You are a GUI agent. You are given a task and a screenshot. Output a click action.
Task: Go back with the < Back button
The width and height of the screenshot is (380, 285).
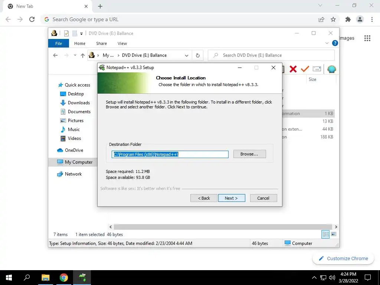[204, 198]
